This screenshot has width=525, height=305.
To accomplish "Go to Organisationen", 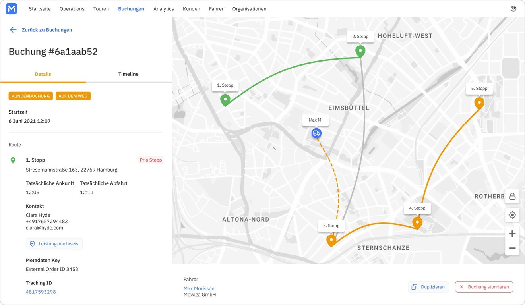I will click(250, 9).
